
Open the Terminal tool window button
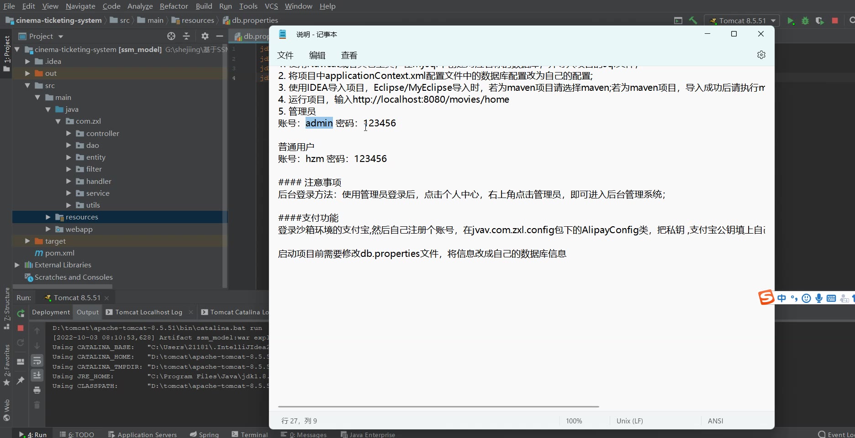pos(250,434)
